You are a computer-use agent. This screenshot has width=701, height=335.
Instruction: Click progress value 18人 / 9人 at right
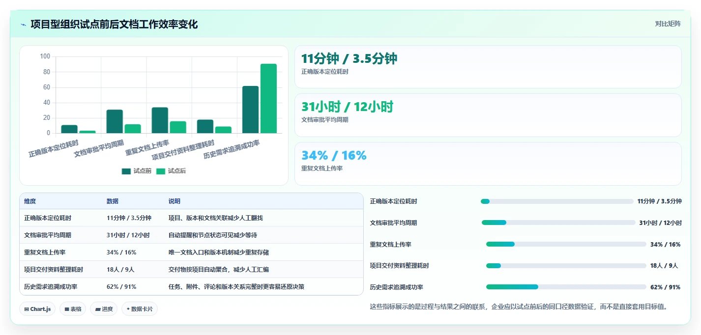coord(664,266)
